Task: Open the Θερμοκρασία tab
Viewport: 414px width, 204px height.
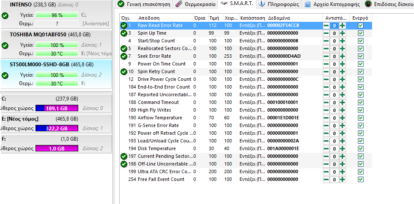Action: [195, 4]
